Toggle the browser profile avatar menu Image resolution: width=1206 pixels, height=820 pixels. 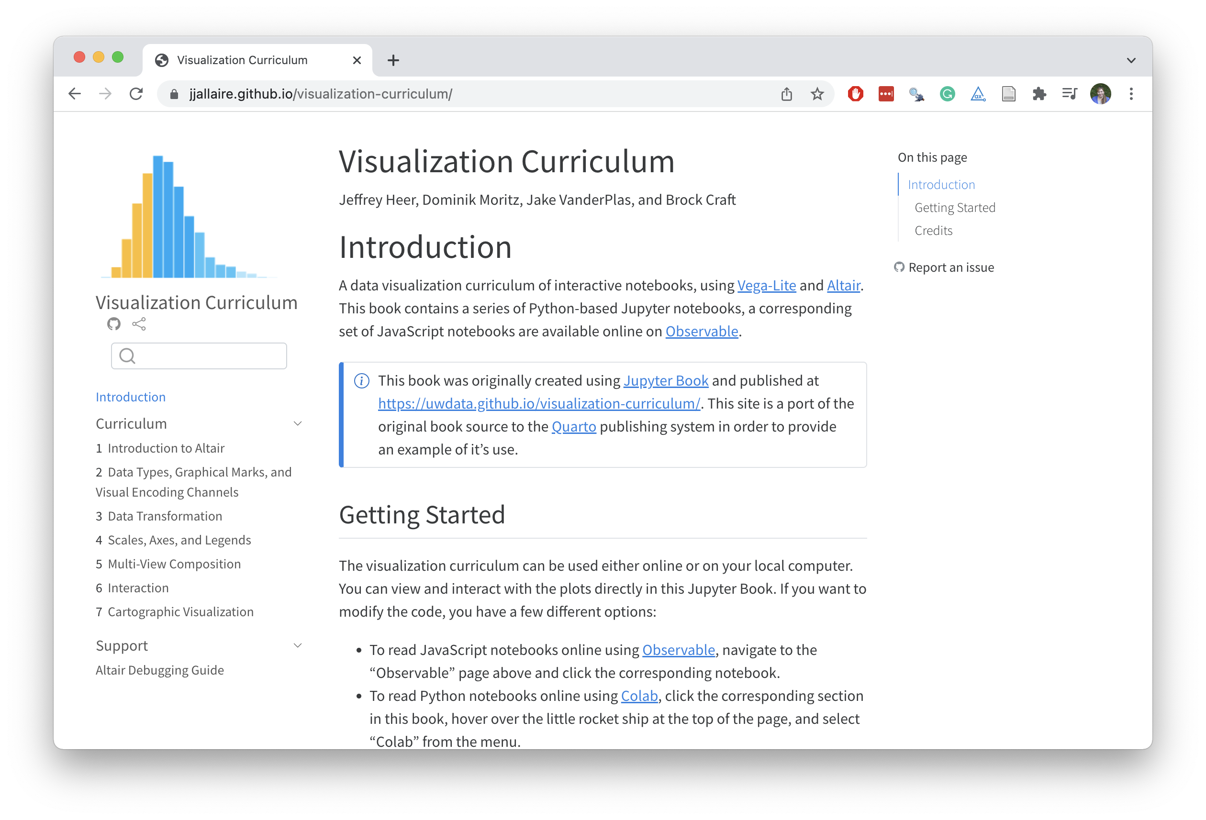tap(1101, 94)
